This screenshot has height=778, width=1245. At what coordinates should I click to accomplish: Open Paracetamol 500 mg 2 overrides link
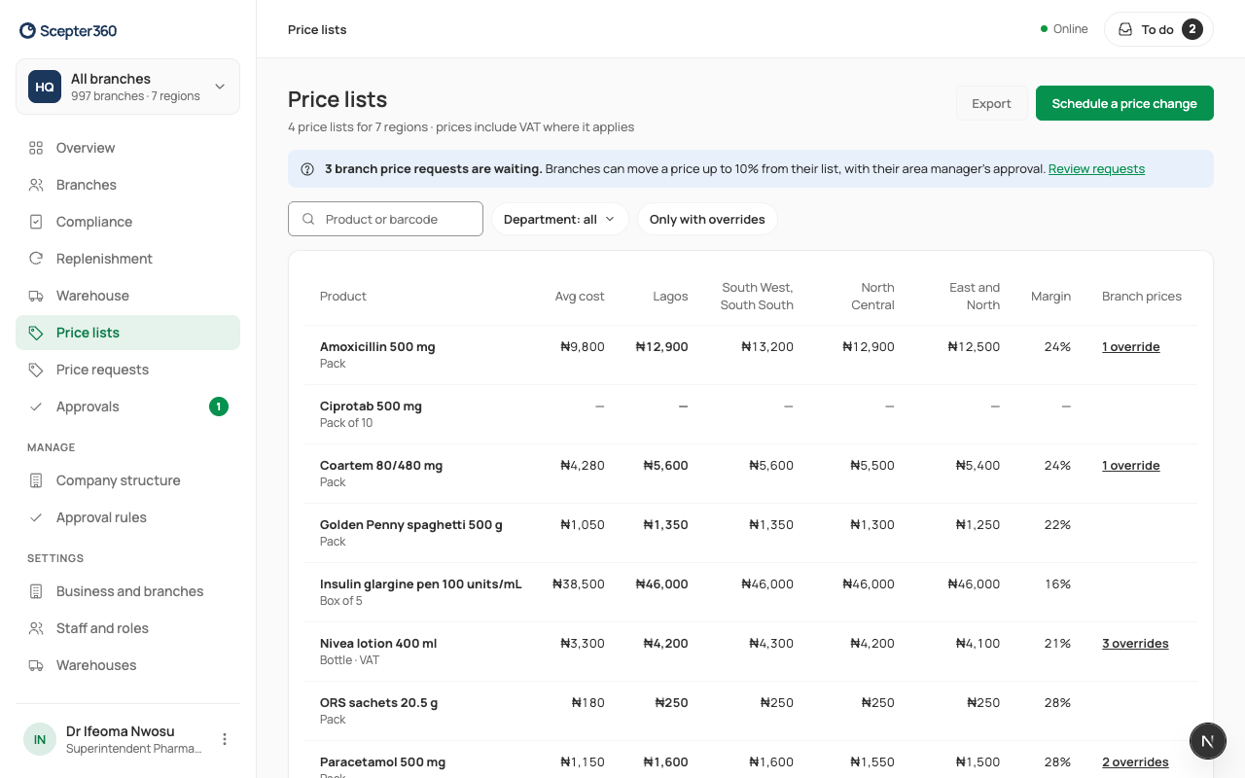(x=1135, y=762)
